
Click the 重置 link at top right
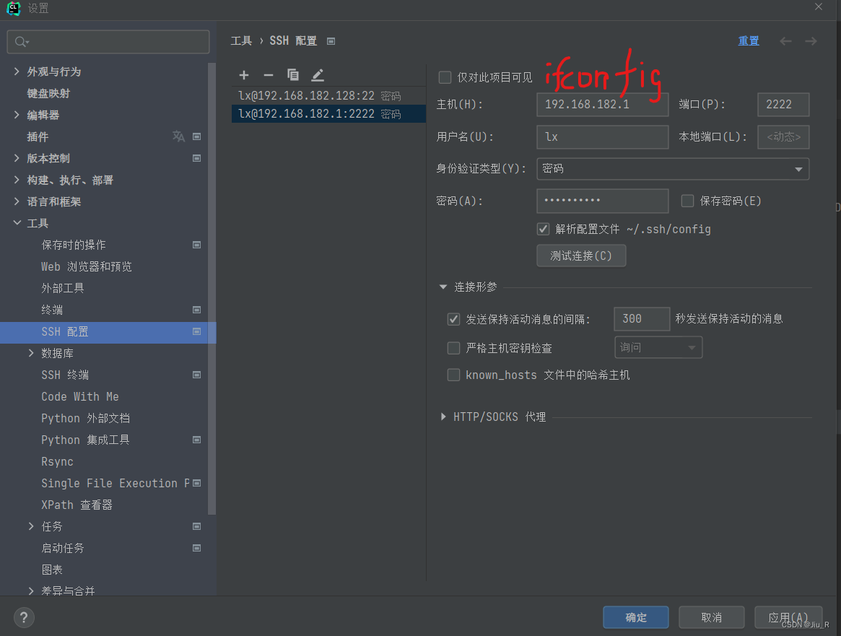pyautogui.click(x=749, y=41)
